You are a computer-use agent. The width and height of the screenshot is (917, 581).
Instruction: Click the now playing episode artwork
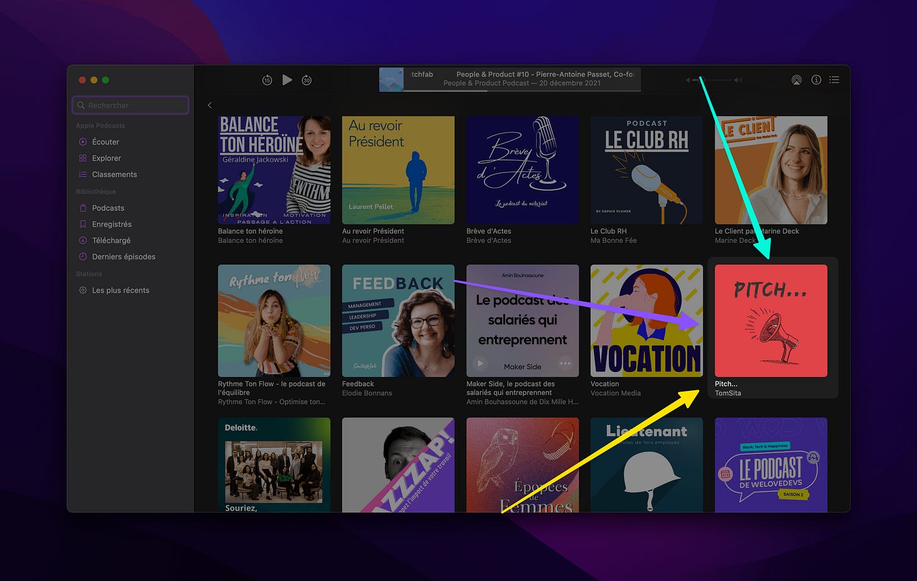(391, 79)
